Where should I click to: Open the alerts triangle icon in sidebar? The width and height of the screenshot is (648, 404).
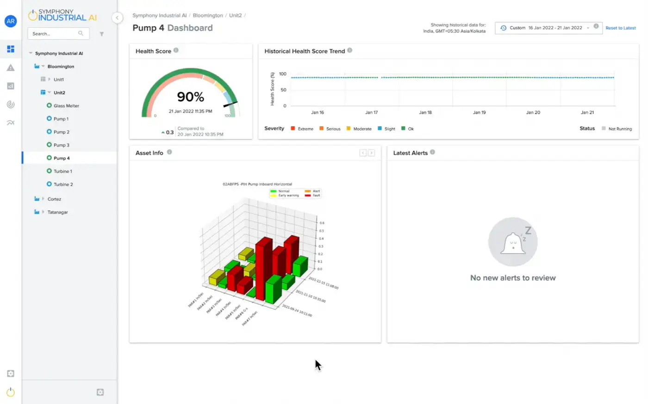[x=11, y=68]
